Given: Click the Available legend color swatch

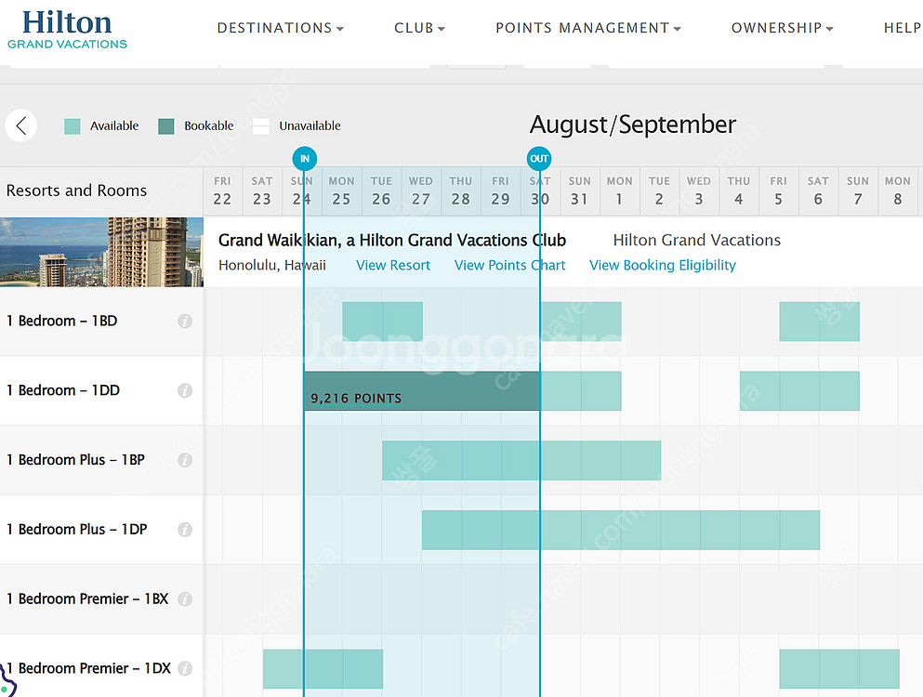Looking at the screenshot, I should click(73, 126).
